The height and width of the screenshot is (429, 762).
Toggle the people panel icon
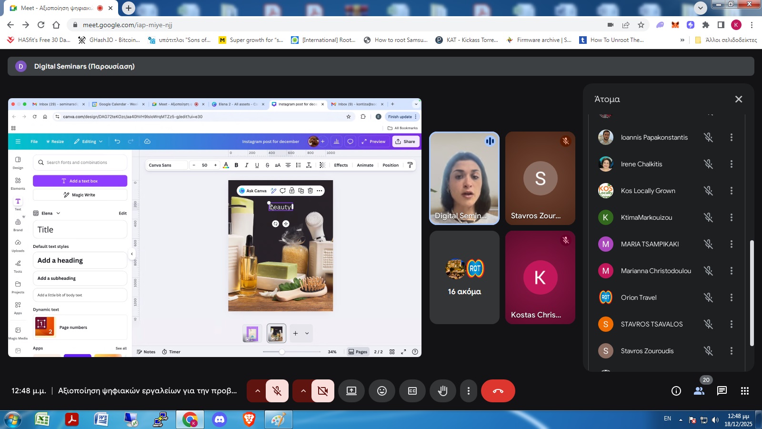[699, 391]
